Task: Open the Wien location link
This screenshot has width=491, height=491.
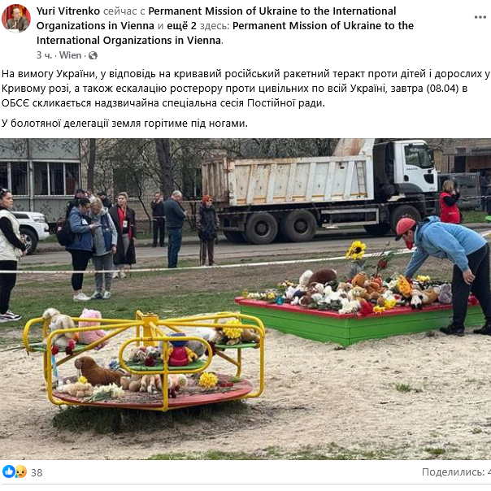Action: pos(70,55)
